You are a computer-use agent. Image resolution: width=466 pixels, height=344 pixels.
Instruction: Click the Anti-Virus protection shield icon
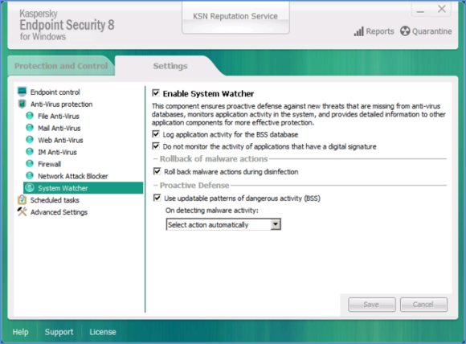pos(22,104)
